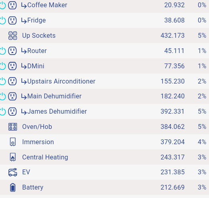Image resolution: width=209 pixels, height=198 pixels.
Task: Click the sub-item arrow beside James Dehumidifier
Action: [24, 112]
